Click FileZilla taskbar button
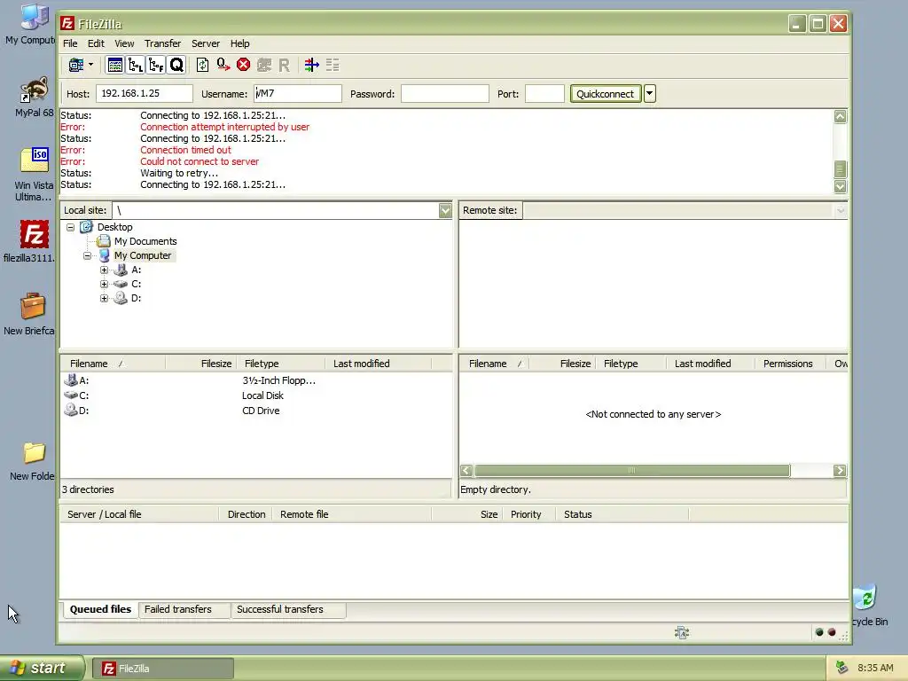 click(x=163, y=669)
